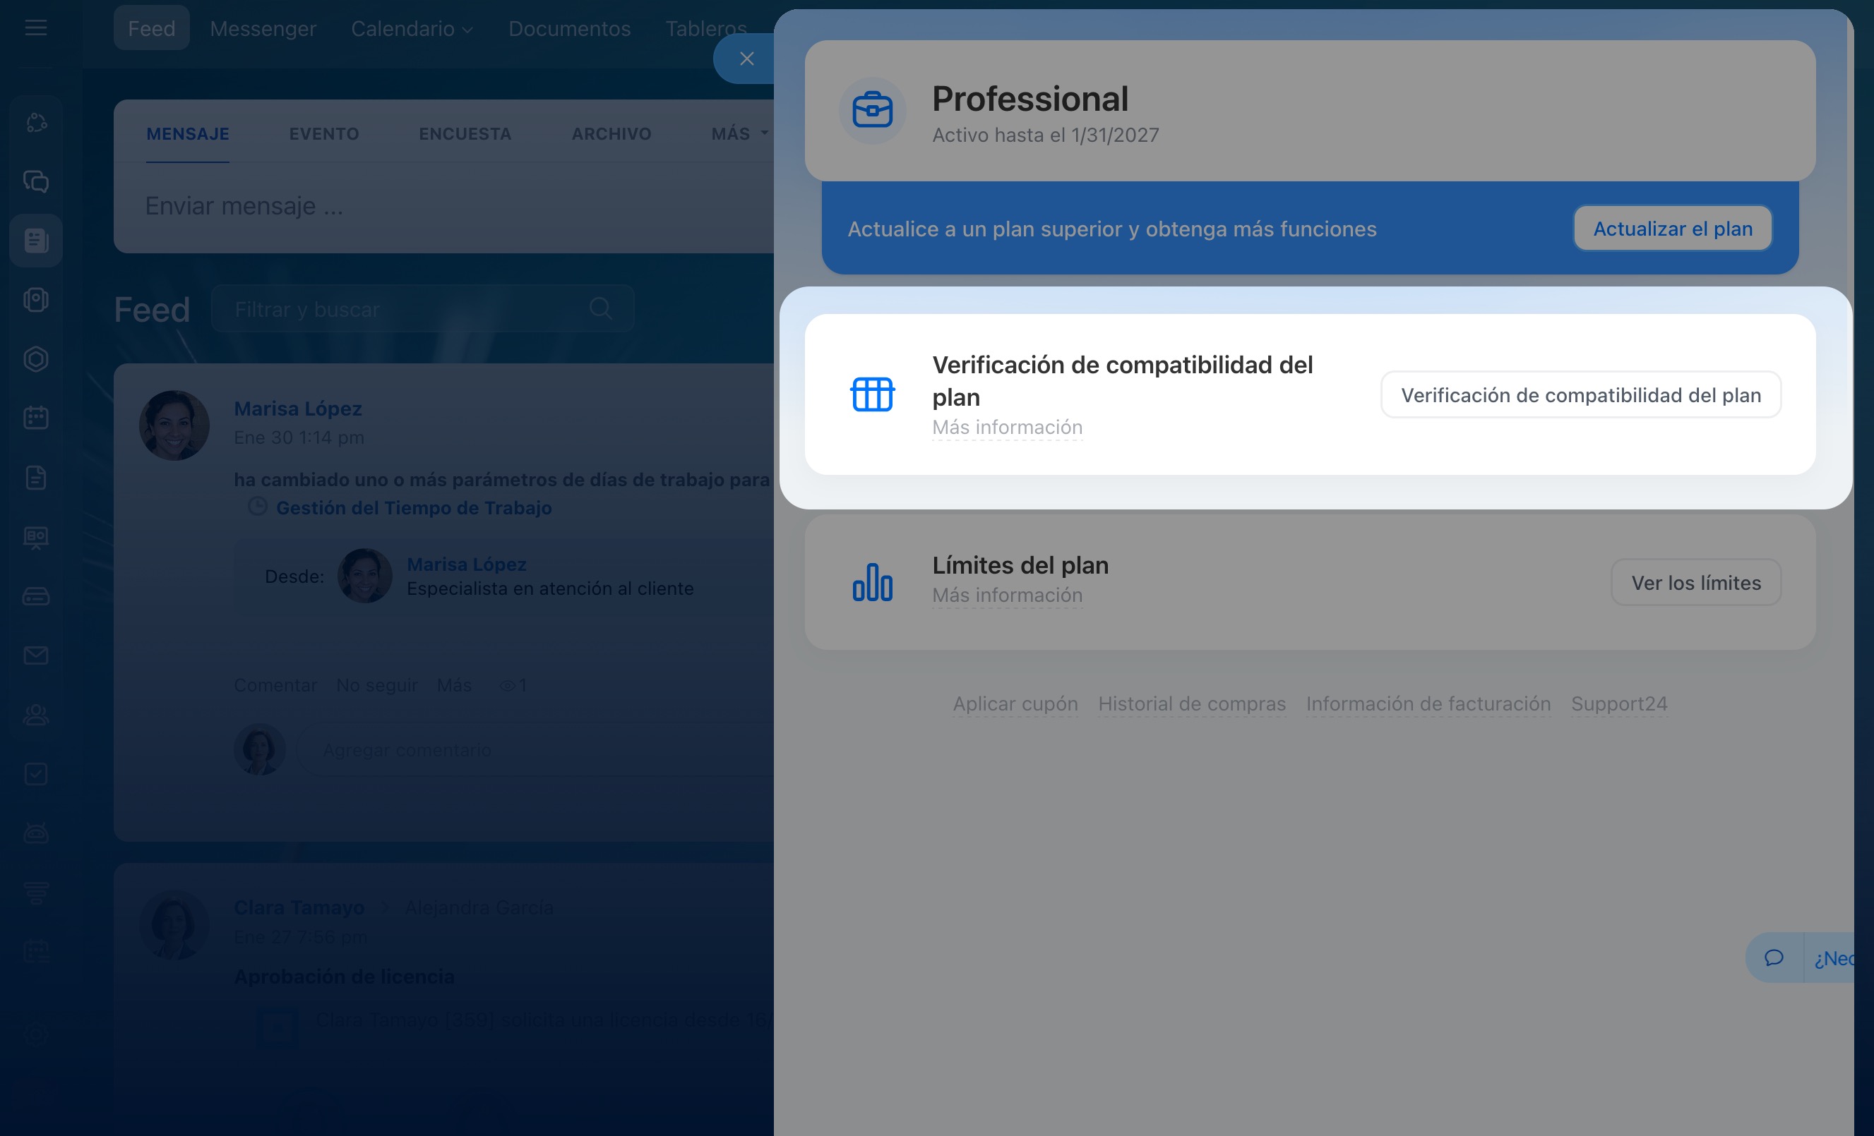1874x1136 pixels.
Task: Expand the MÁS tab dropdown
Action: 739,134
